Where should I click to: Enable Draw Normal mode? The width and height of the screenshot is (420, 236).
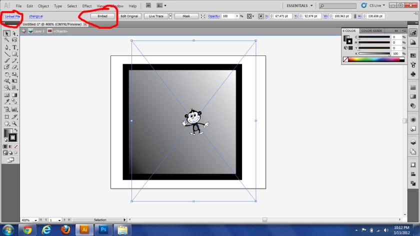(5, 152)
